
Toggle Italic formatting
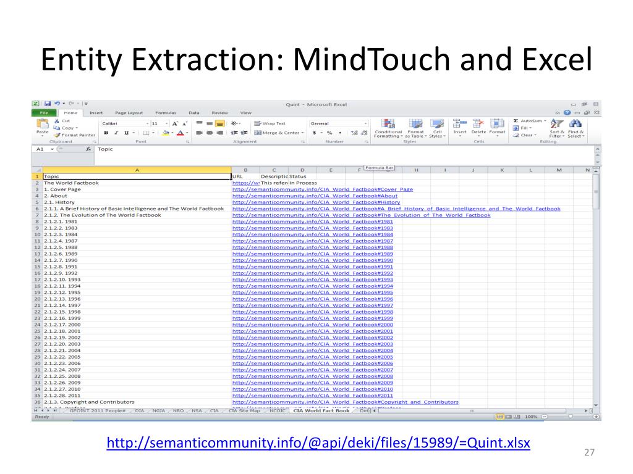click(116, 133)
